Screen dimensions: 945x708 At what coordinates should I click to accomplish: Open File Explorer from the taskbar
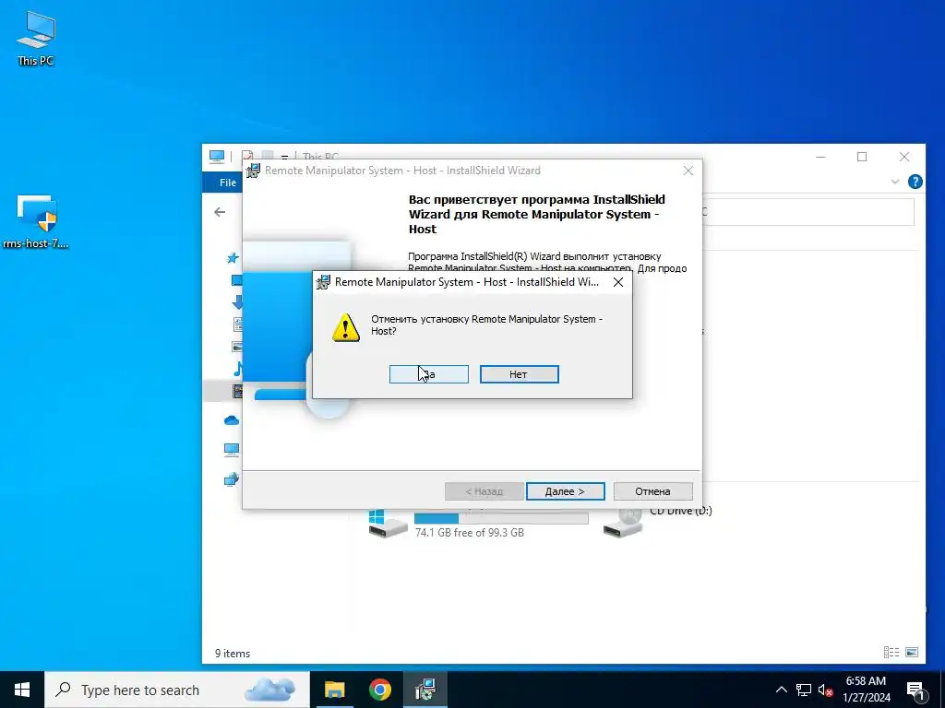tap(334, 690)
